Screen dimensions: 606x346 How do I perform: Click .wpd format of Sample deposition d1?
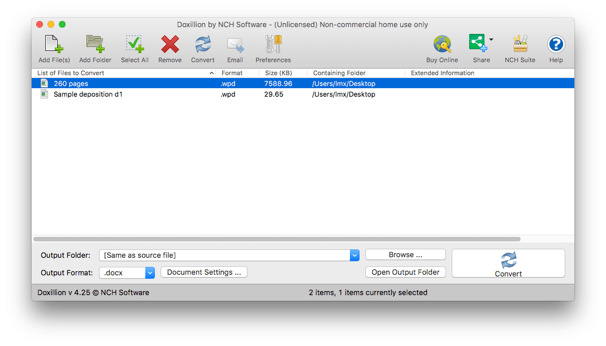coord(228,94)
